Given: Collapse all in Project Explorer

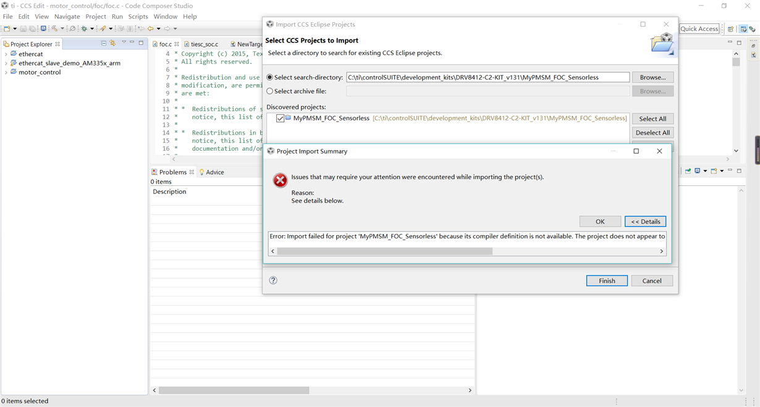Looking at the screenshot, I should (104, 43).
